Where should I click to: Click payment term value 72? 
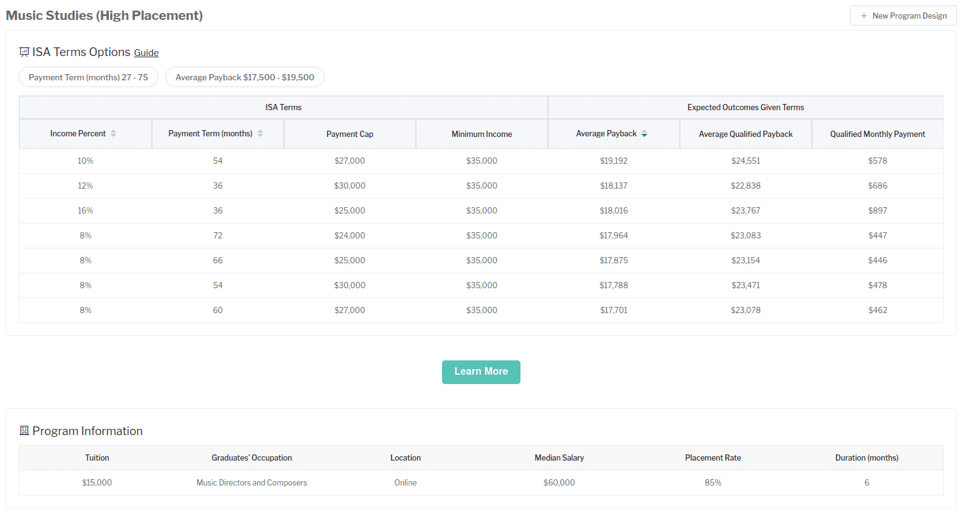click(218, 235)
